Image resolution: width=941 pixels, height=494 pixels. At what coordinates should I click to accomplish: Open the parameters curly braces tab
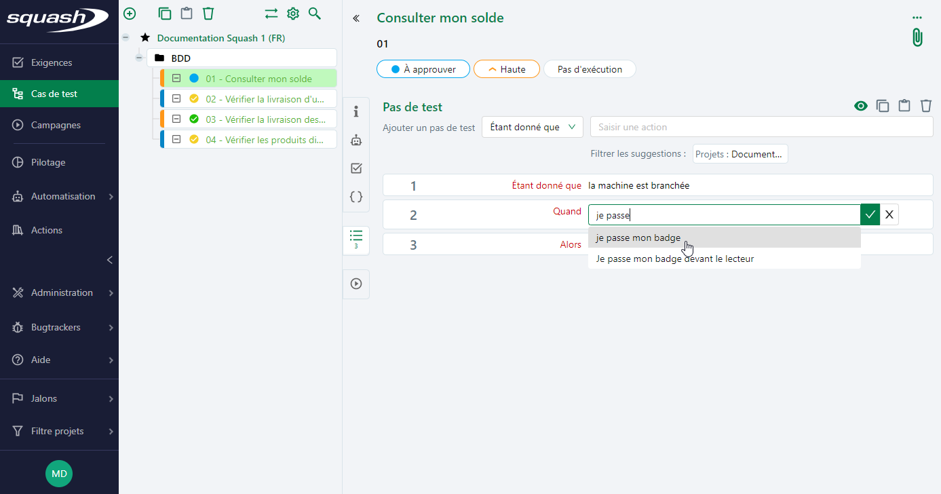[x=356, y=197]
